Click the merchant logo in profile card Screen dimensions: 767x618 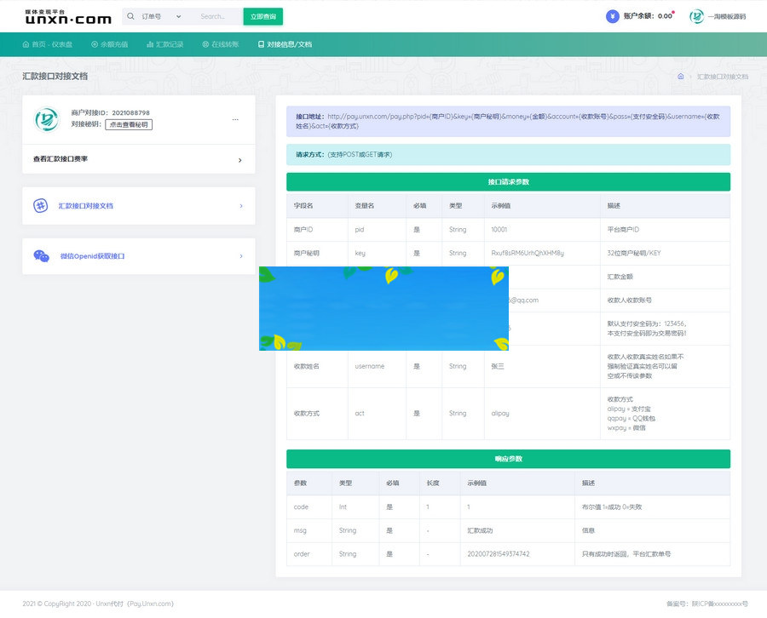pyautogui.click(x=46, y=119)
